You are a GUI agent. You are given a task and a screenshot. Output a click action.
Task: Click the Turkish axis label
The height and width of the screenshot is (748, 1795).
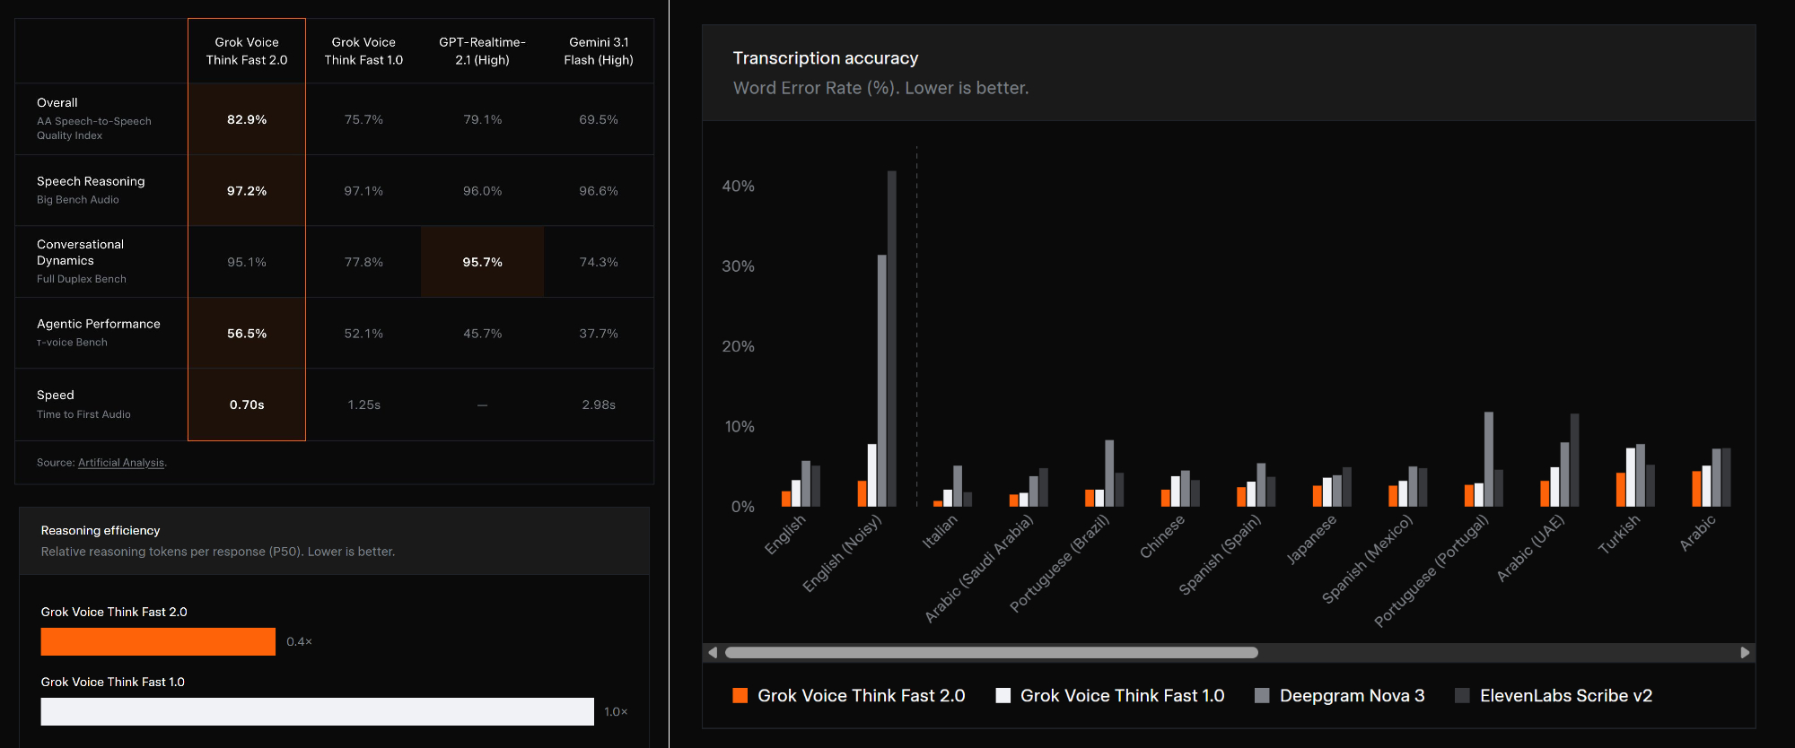point(1619,535)
